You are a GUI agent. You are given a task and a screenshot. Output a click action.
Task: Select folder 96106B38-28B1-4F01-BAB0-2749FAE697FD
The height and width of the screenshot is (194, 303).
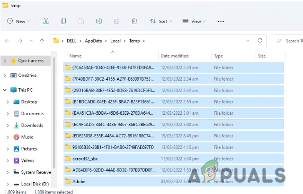174,147
